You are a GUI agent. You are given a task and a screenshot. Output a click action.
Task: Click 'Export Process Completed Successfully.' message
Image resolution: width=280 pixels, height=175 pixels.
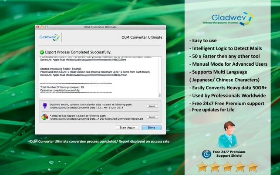coord(78,52)
